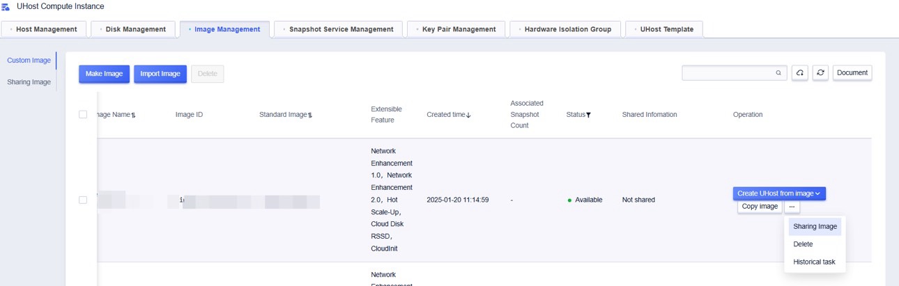Click the search magnifier icon
The height and width of the screenshot is (286, 899).
click(x=778, y=72)
